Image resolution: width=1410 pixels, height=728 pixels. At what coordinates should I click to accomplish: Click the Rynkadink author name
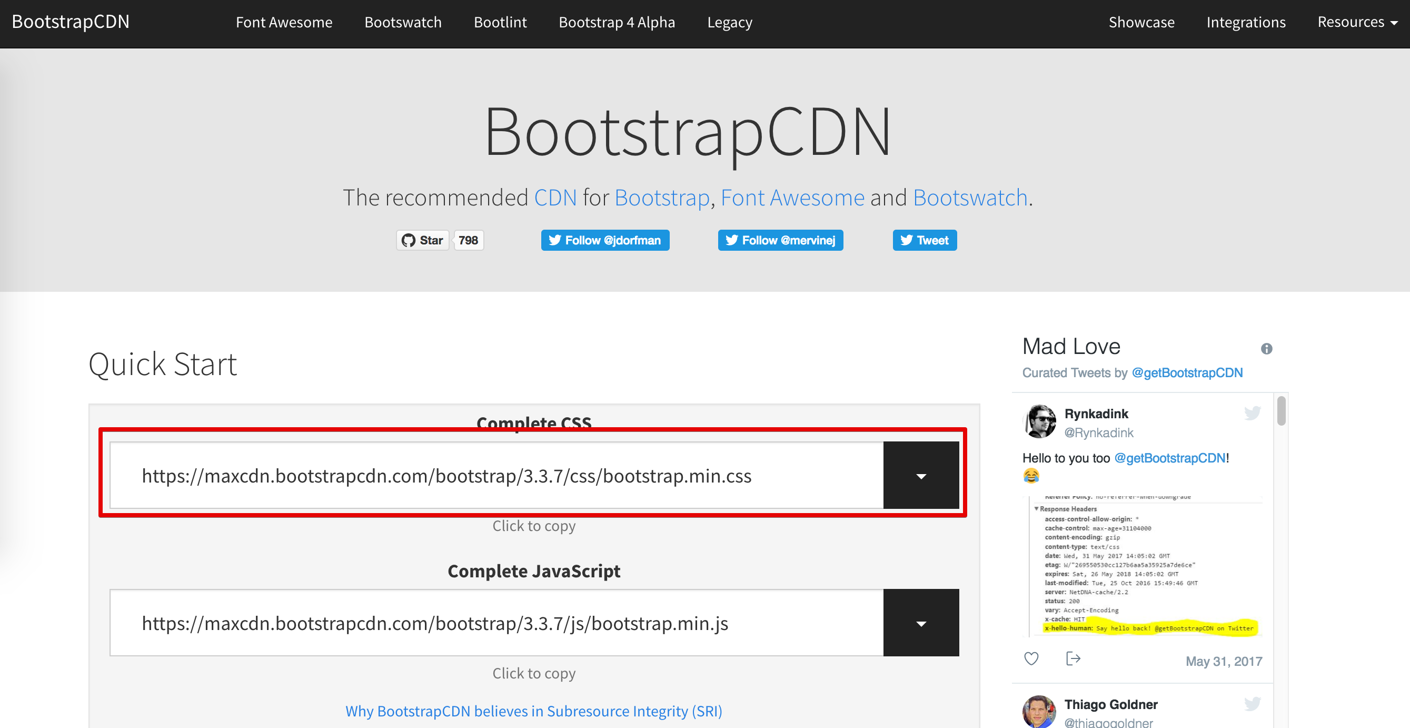[x=1096, y=414]
